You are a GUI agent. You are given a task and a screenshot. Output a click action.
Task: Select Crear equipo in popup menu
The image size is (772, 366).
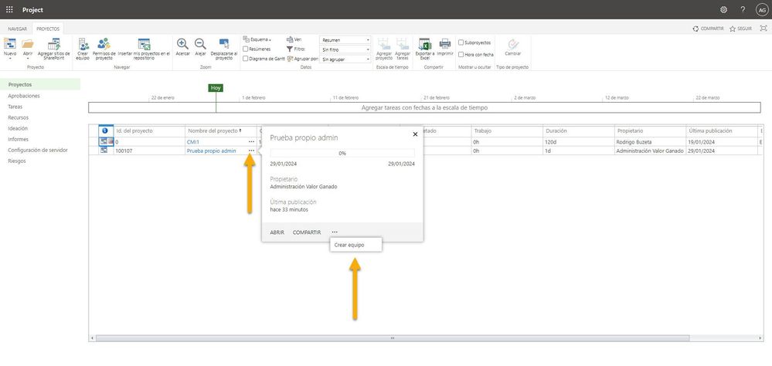click(355, 245)
